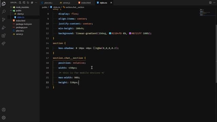
Task: Collapse all folders in Explorer
Action: click(32, 3)
